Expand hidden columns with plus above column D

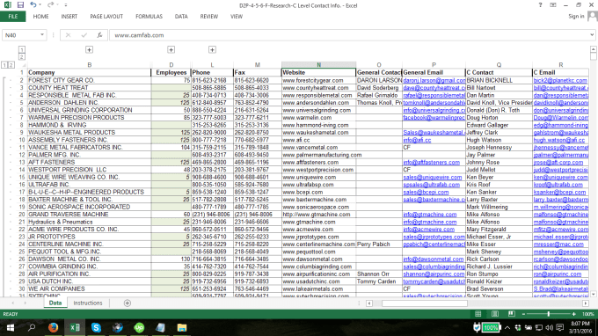coord(171,49)
